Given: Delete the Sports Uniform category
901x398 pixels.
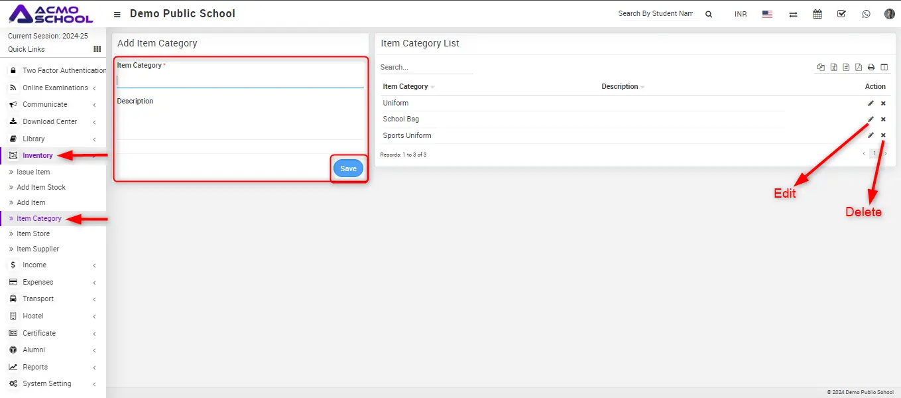Looking at the screenshot, I should (x=883, y=135).
